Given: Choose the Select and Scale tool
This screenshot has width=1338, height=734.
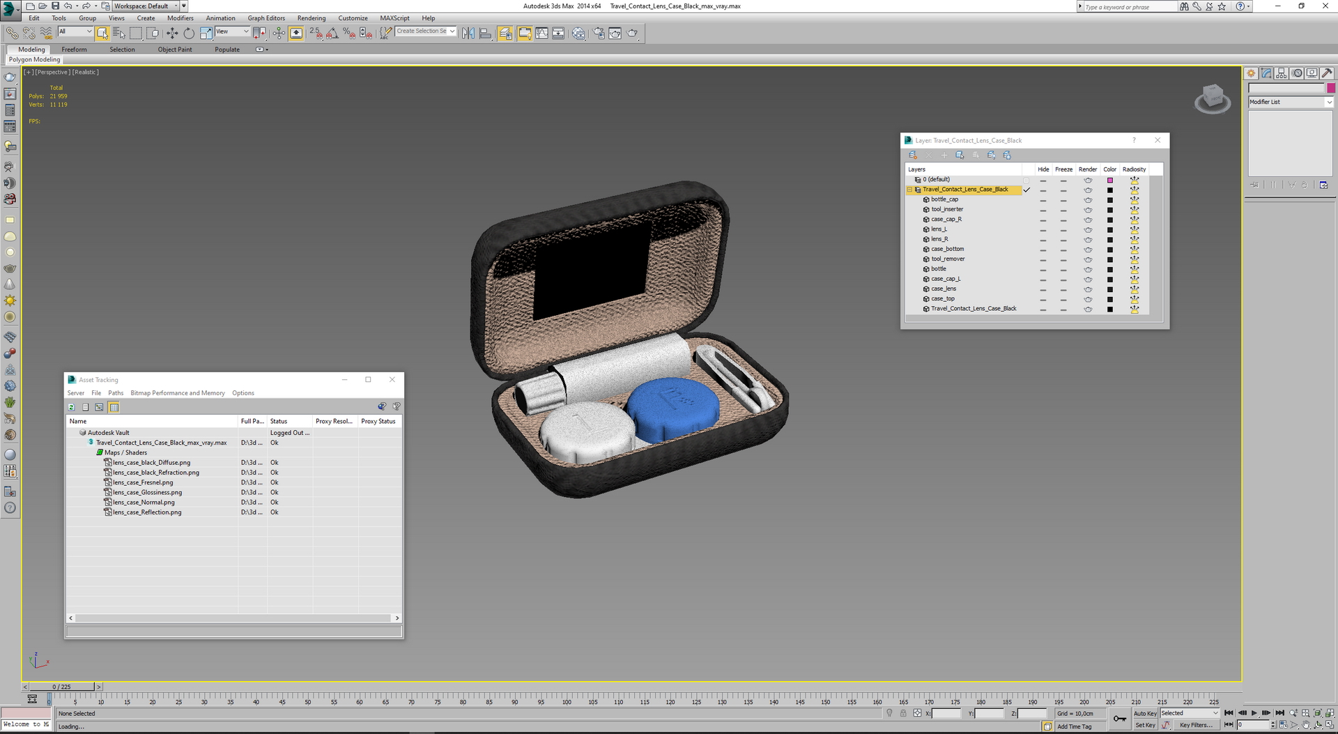Looking at the screenshot, I should pyautogui.click(x=206, y=33).
